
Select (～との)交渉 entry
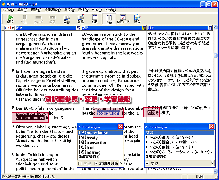(x=180, y=137)
